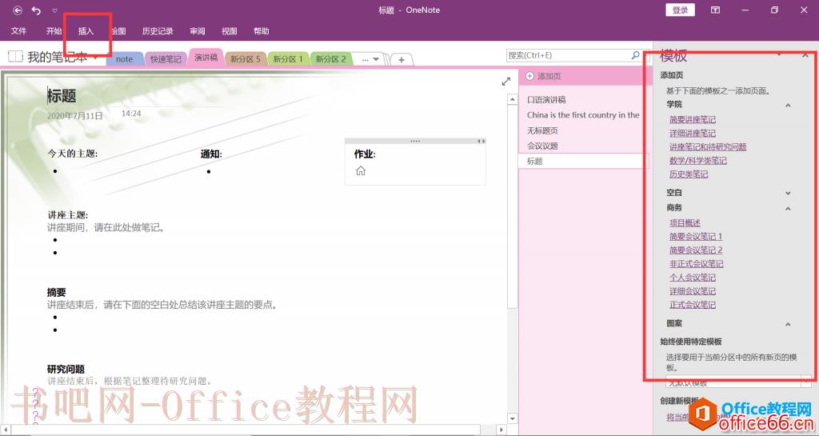The width and height of the screenshot is (819, 436).
Task: Expand the 我的笔记本 notebook dropdown
Action: pyautogui.click(x=96, y=58)
